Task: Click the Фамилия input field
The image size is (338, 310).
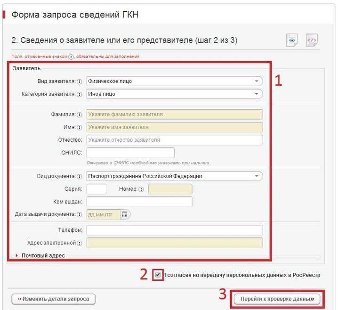Action: click(x=174, y=114)
